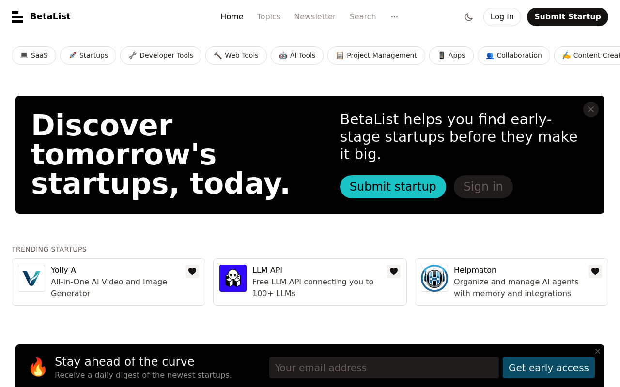Select the SaaS topic chip
The image size is (620, 387).
(34, 56)
